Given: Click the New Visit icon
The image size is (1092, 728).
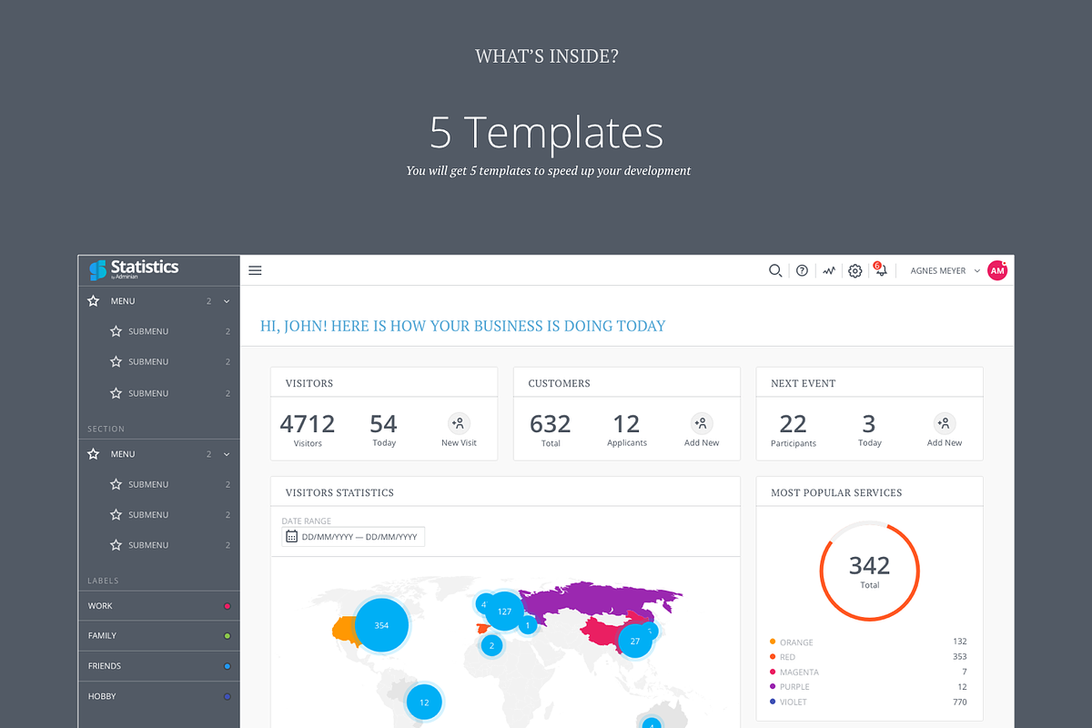Looking at the screenshot, I should pyautogui.click(x=459, y=423).
